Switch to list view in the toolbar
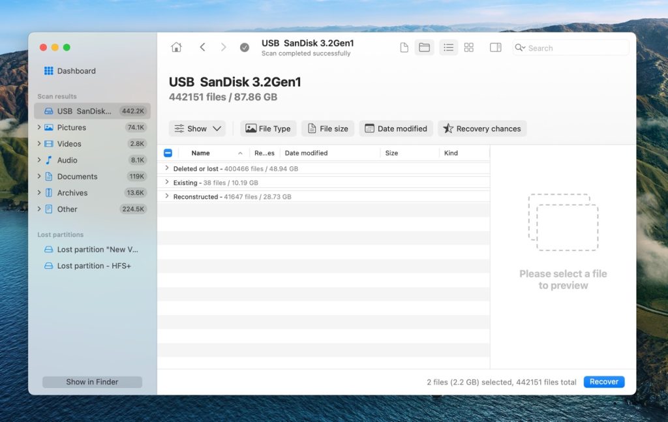Image resolution: width=668 pixels, height=422 pixels. tap(448, 47)
